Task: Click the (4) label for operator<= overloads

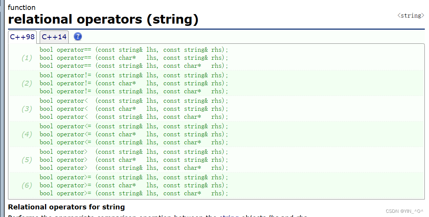Action: [27, 134]
